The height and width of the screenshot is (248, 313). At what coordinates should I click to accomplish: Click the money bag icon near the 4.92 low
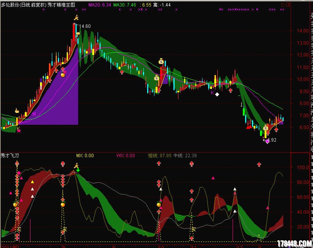[265, 127]
